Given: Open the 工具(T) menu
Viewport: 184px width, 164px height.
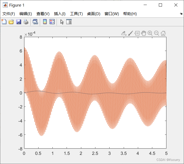Looking at the screenshot, I should pos(76,14).
